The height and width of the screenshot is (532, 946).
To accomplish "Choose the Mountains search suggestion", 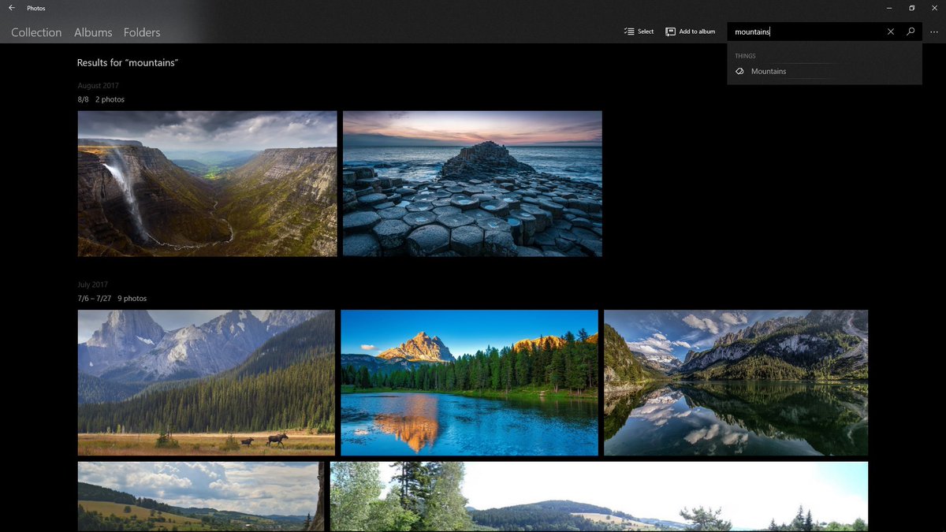I will click(x=769, y=71).
